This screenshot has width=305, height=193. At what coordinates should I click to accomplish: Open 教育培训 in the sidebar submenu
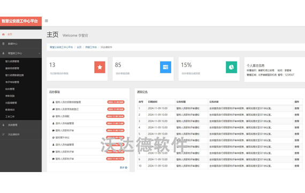[x=10, y=110]
